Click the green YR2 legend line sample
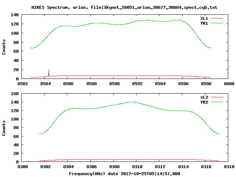 click(x=217, y=102)
